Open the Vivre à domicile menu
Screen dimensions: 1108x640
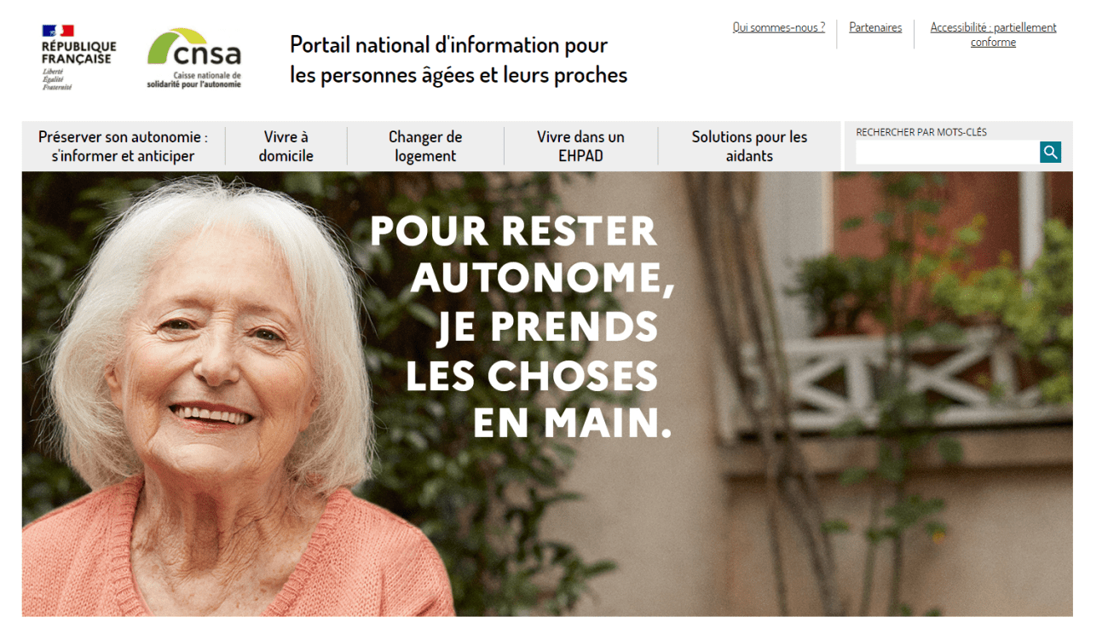click(286, 147)
